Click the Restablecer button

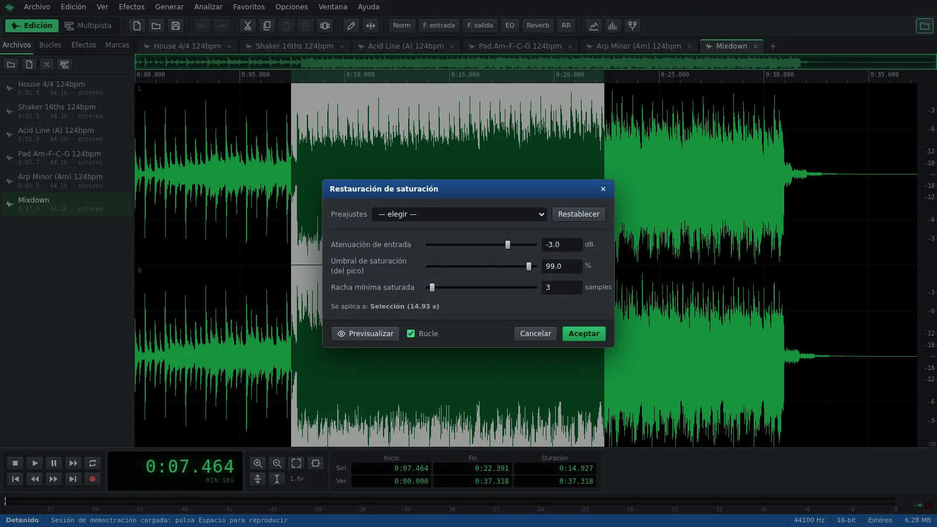[579, 214]
